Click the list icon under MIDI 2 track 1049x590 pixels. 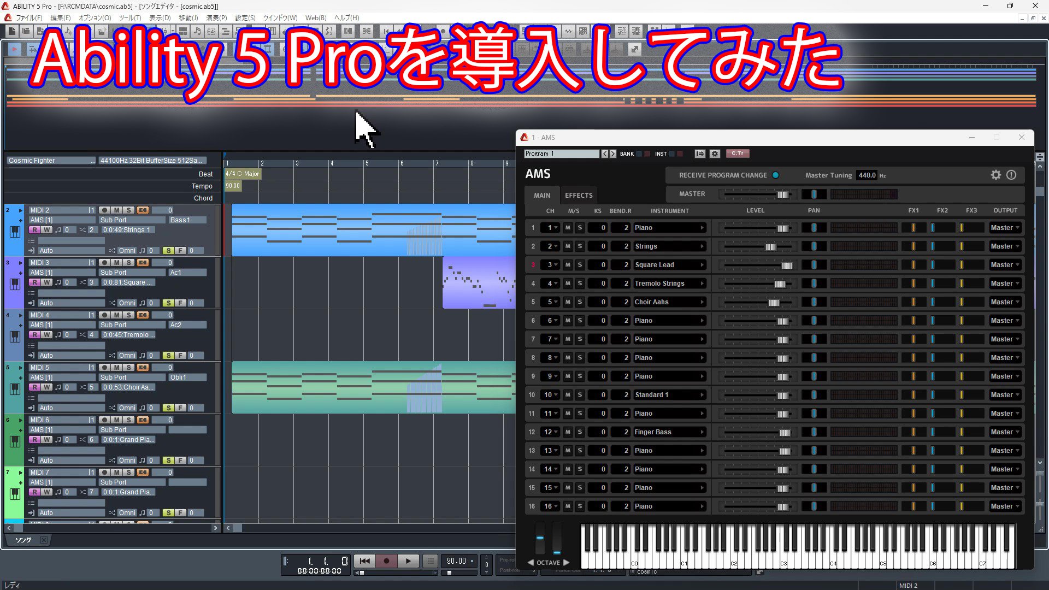pos(31,240)
